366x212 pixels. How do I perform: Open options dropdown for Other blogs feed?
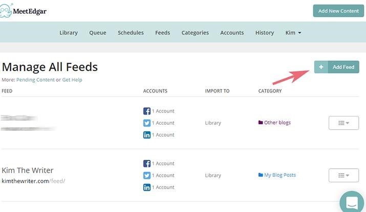343,123
